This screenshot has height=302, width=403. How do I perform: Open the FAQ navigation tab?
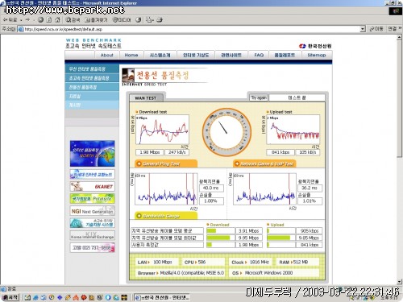click(x=259, y=55)
